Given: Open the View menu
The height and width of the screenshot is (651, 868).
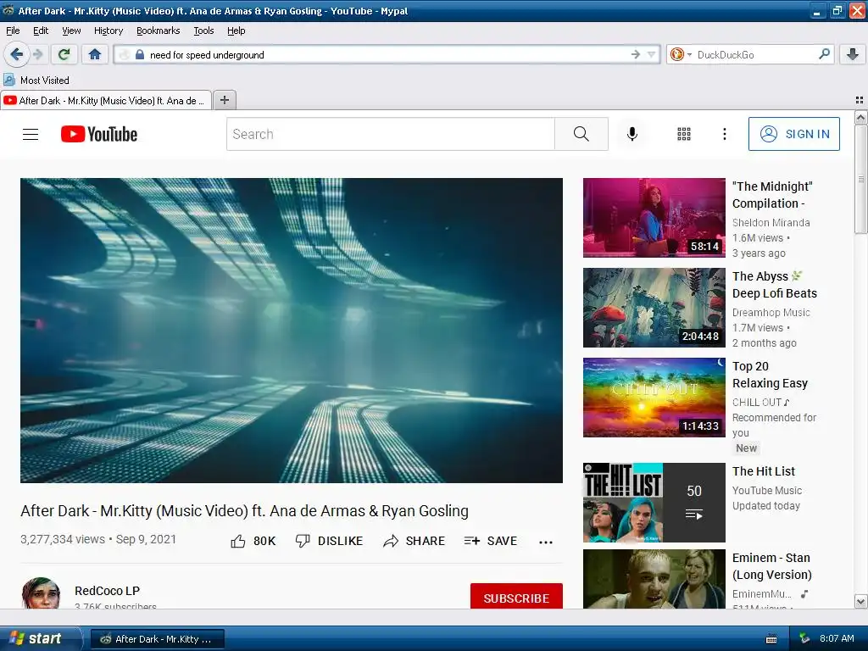Looking at the screenshot, I should point(71,31).
